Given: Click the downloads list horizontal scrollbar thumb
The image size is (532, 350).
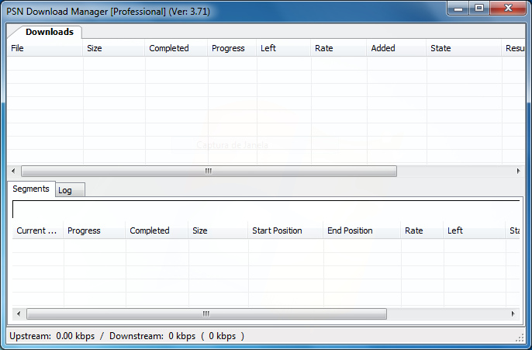Looking at the screenshot, I should [209, 171].
